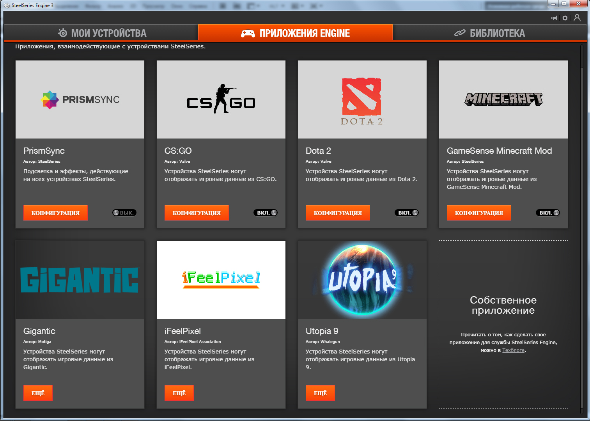Click the PrismSync logo thumbnail
The height and width of the screenshot is (421, 590).
tap(80, 99)
